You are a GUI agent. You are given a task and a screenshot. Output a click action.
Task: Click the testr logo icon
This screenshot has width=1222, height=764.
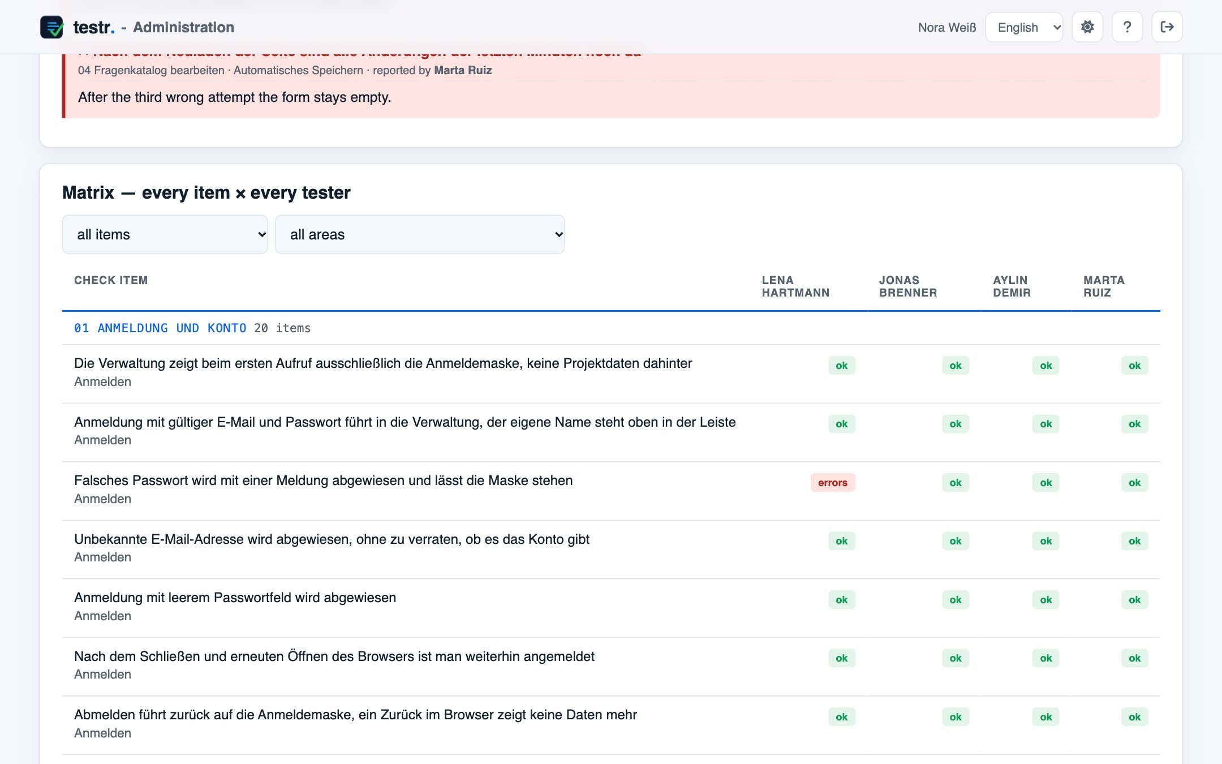click(x=52, y=27)
